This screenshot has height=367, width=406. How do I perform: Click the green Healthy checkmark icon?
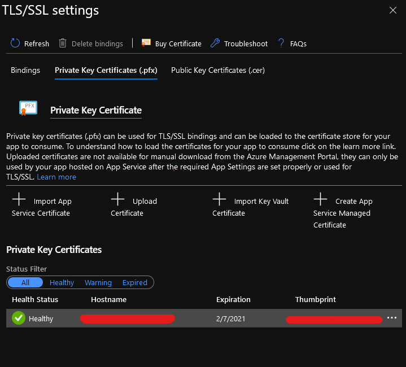click(x=19, y=318)
